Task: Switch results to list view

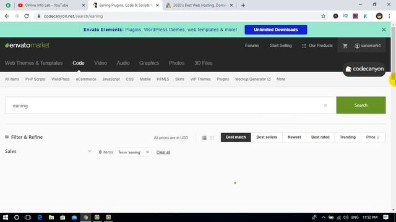Action: pyautogui.click(x=204, y=138)
